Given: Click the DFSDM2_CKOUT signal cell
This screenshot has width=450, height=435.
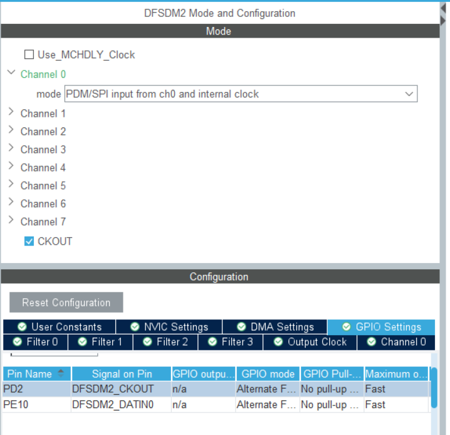Looking at the screenshot, I should click(x=121, y=389).
